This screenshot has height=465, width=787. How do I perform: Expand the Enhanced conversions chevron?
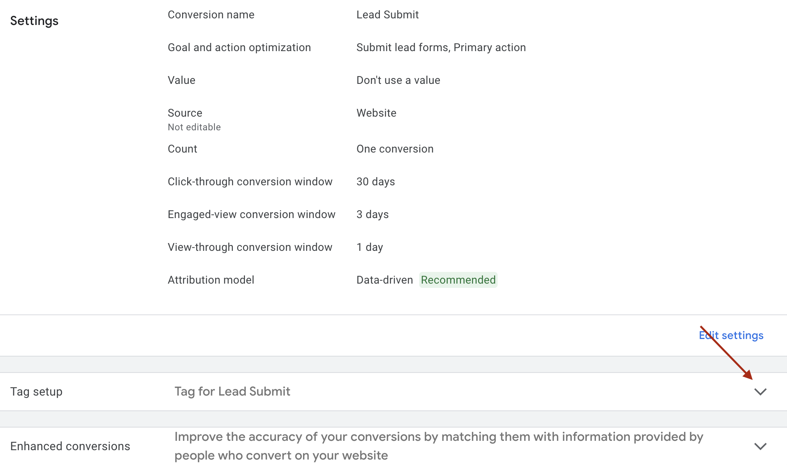coord(760,446)
